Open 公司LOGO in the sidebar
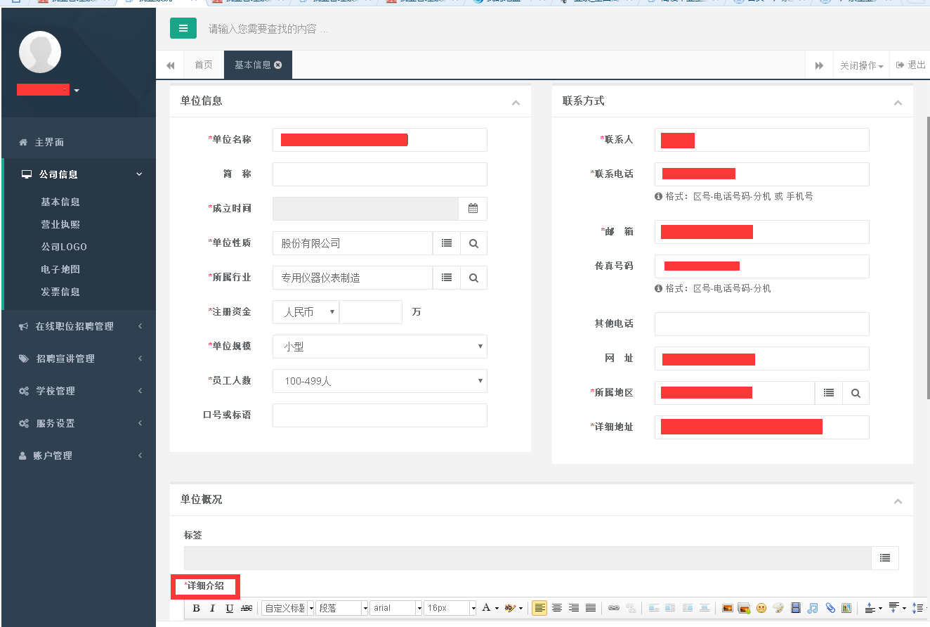The image size is (930, 627). 64,247
